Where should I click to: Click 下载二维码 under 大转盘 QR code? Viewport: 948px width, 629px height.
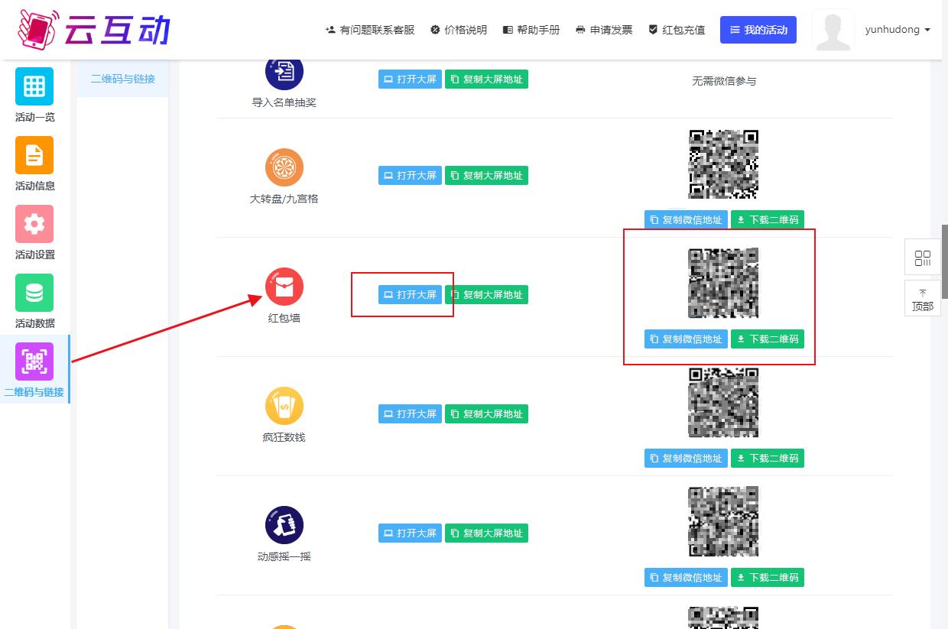pos(768,220)
